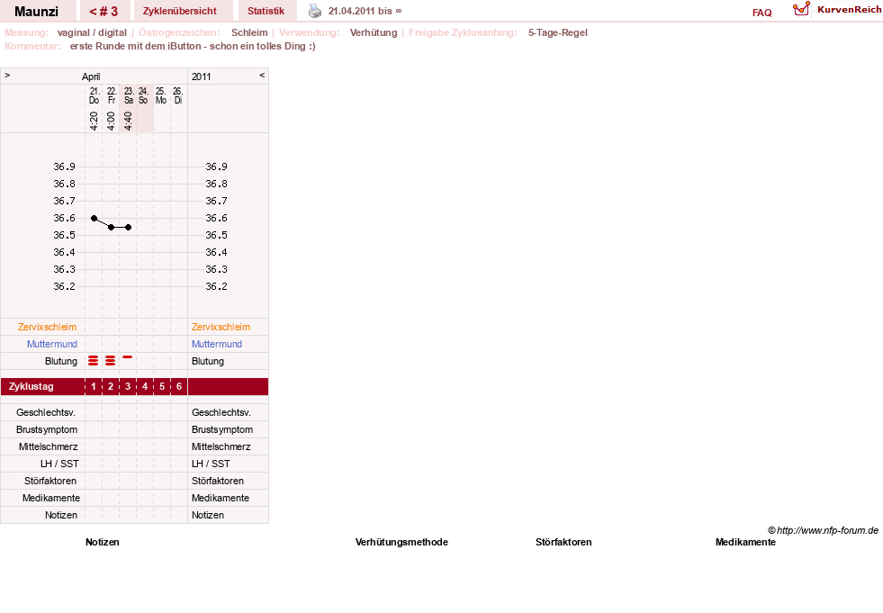Screen dimensions: 883x613
Task: Click the bold Notizen heading at the bottom
Action: [103, 542]
